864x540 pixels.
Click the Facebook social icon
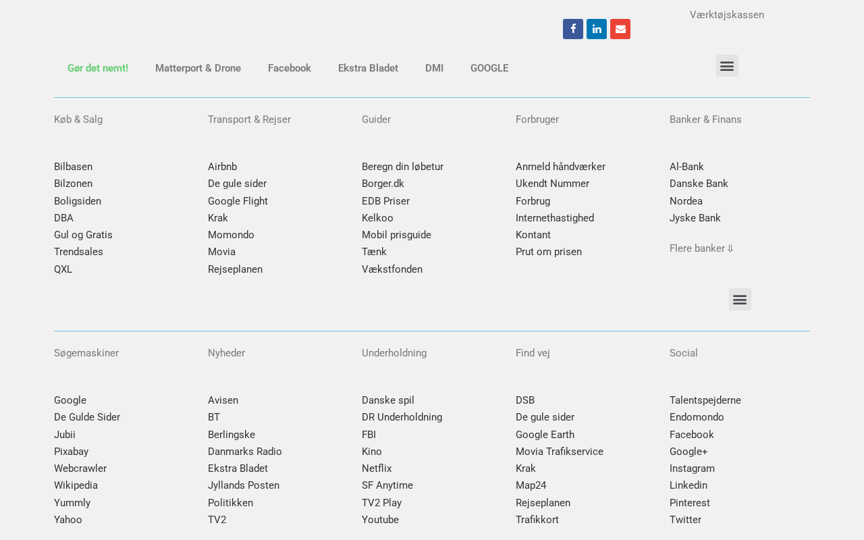573,29
